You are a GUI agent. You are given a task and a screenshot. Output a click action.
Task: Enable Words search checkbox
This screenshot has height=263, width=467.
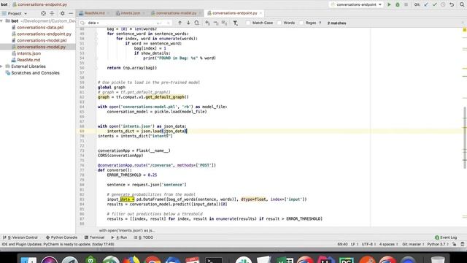pos(279,23)
